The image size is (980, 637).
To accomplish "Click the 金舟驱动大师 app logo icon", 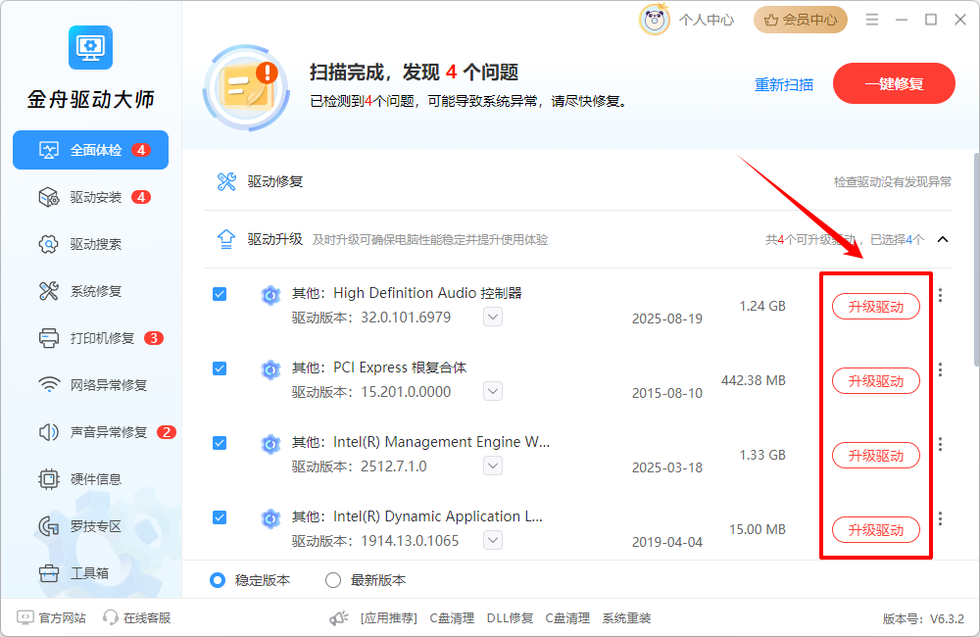I will (x=90, y=47).
